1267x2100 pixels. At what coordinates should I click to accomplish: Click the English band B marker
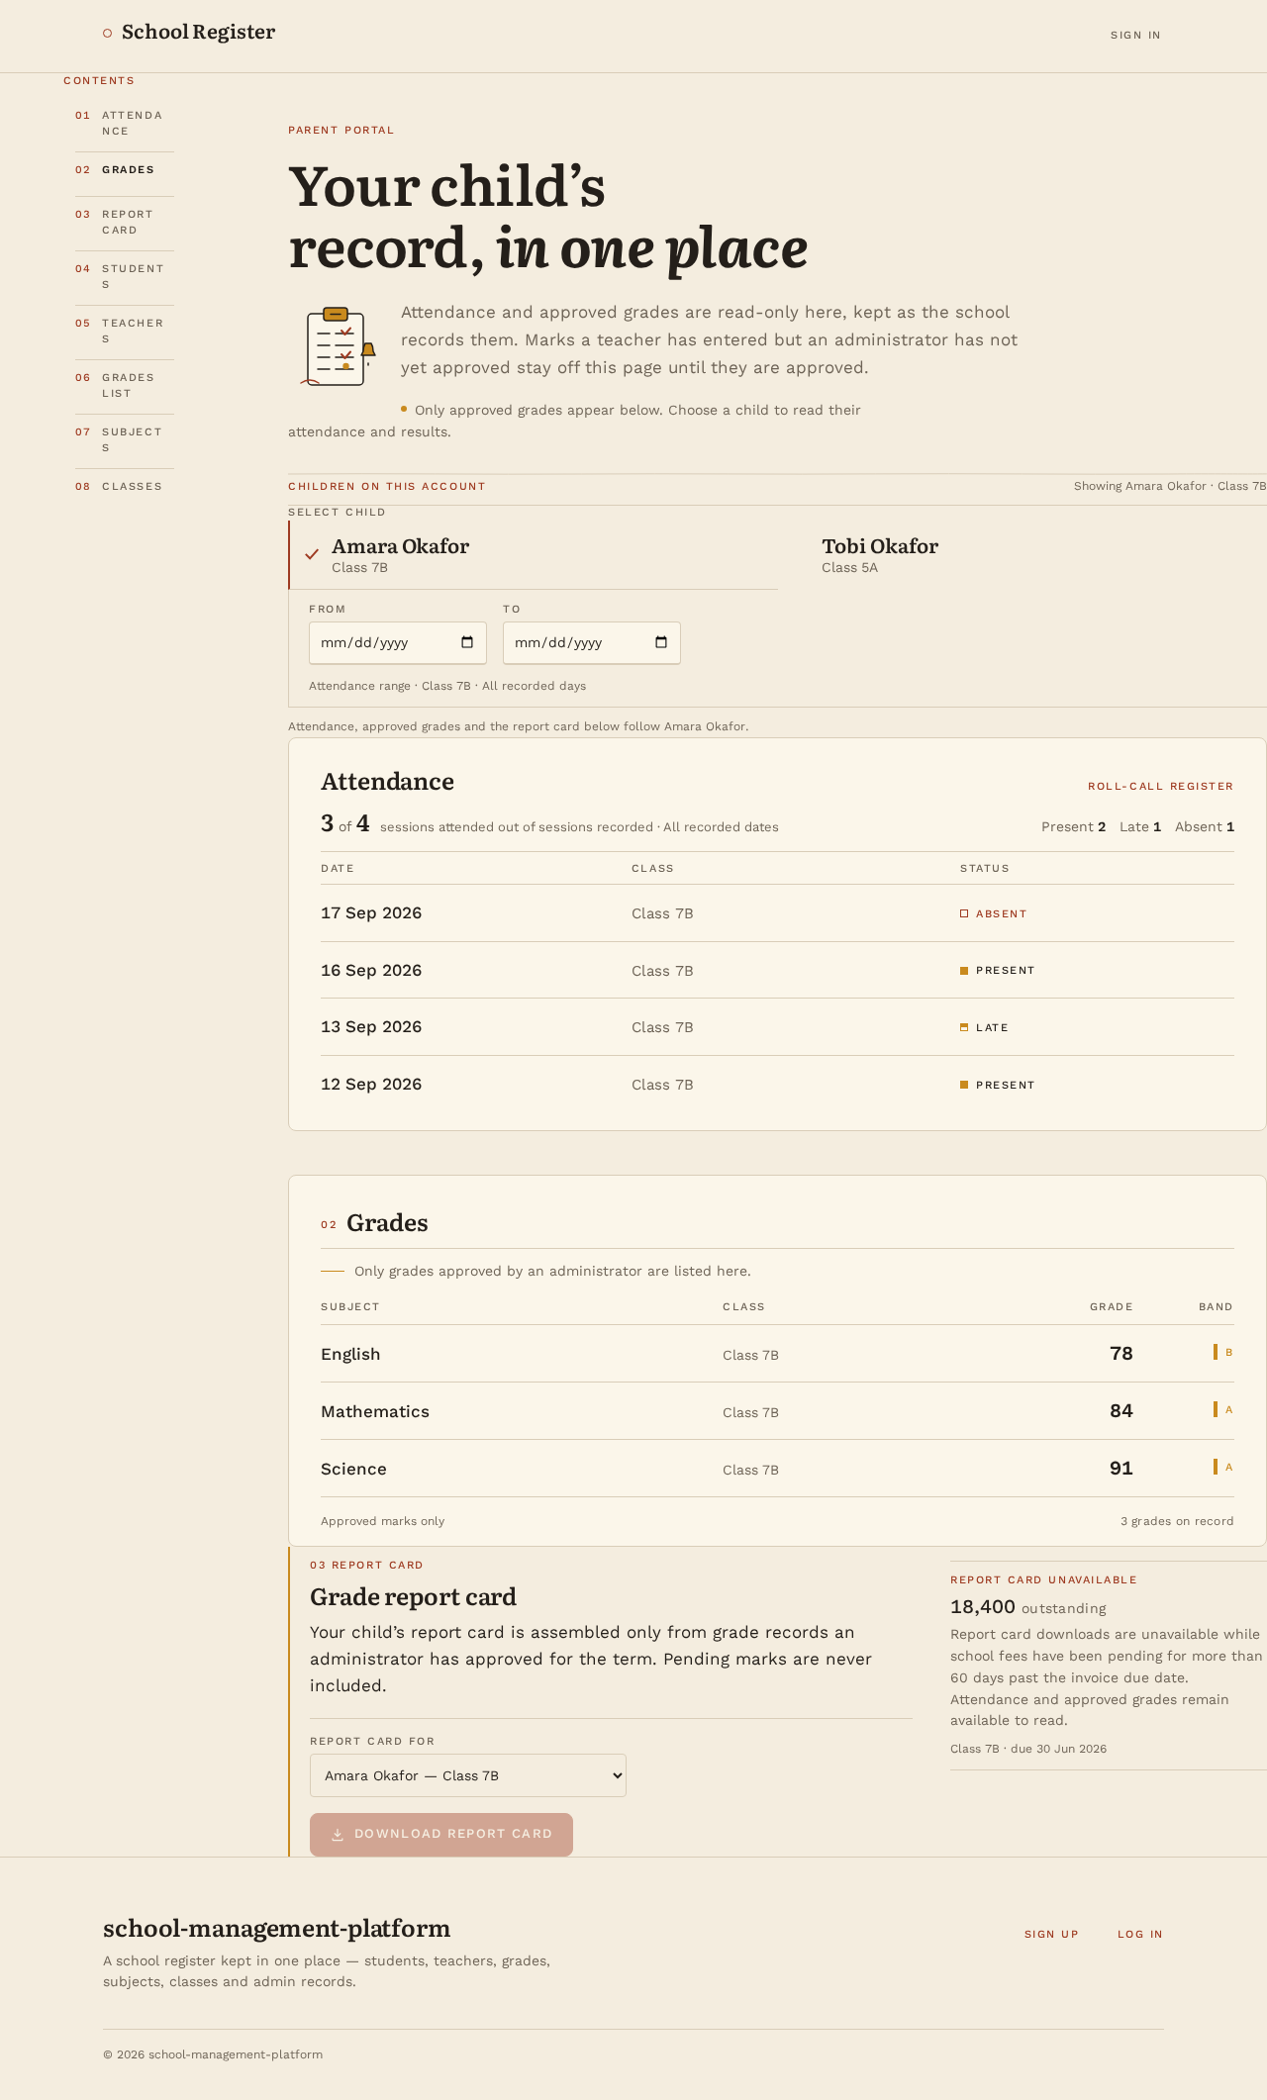click(1223, 1352)
